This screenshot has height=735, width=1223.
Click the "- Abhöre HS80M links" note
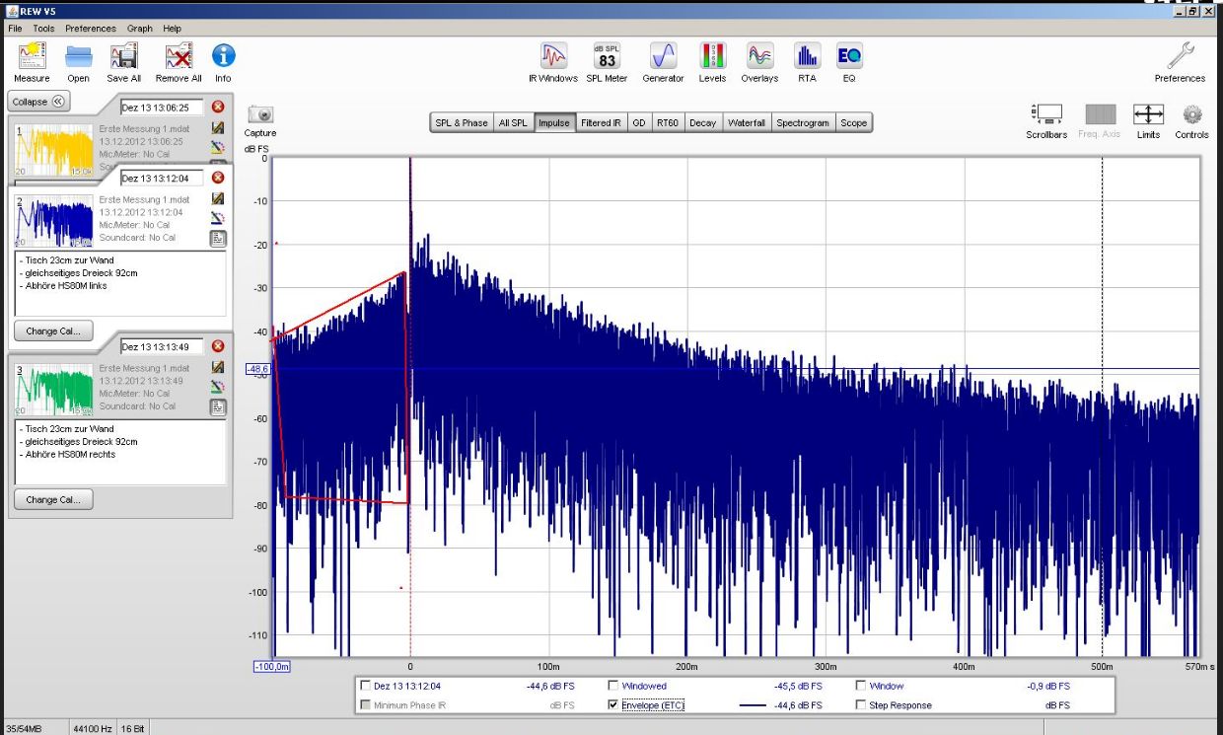(x=63, y=286)
